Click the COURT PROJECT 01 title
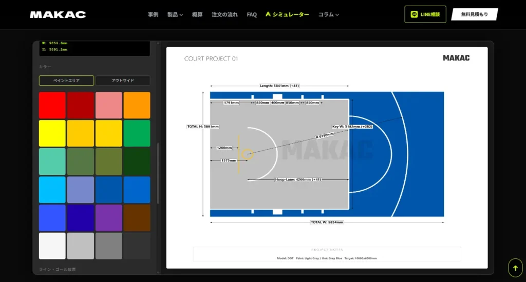This screenshot has height=282, width=526. pyautogui.click(x=211, y=58)
